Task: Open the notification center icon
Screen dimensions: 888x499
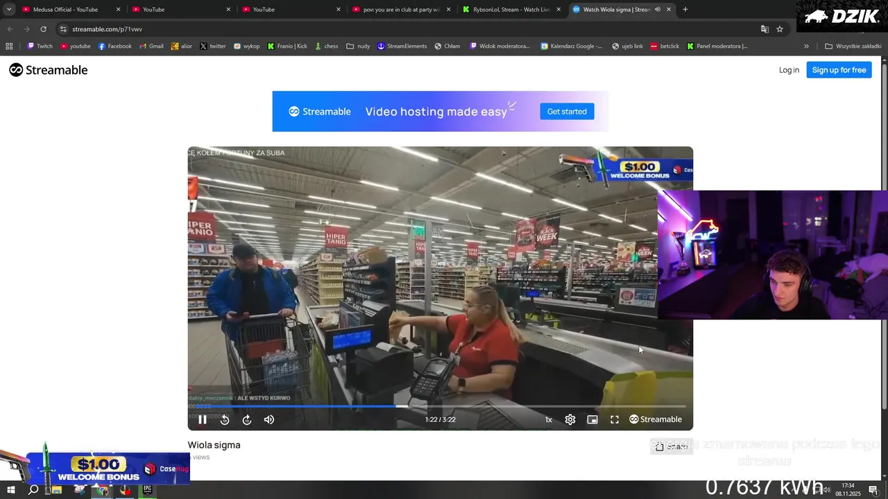Action: pos(873,490)
